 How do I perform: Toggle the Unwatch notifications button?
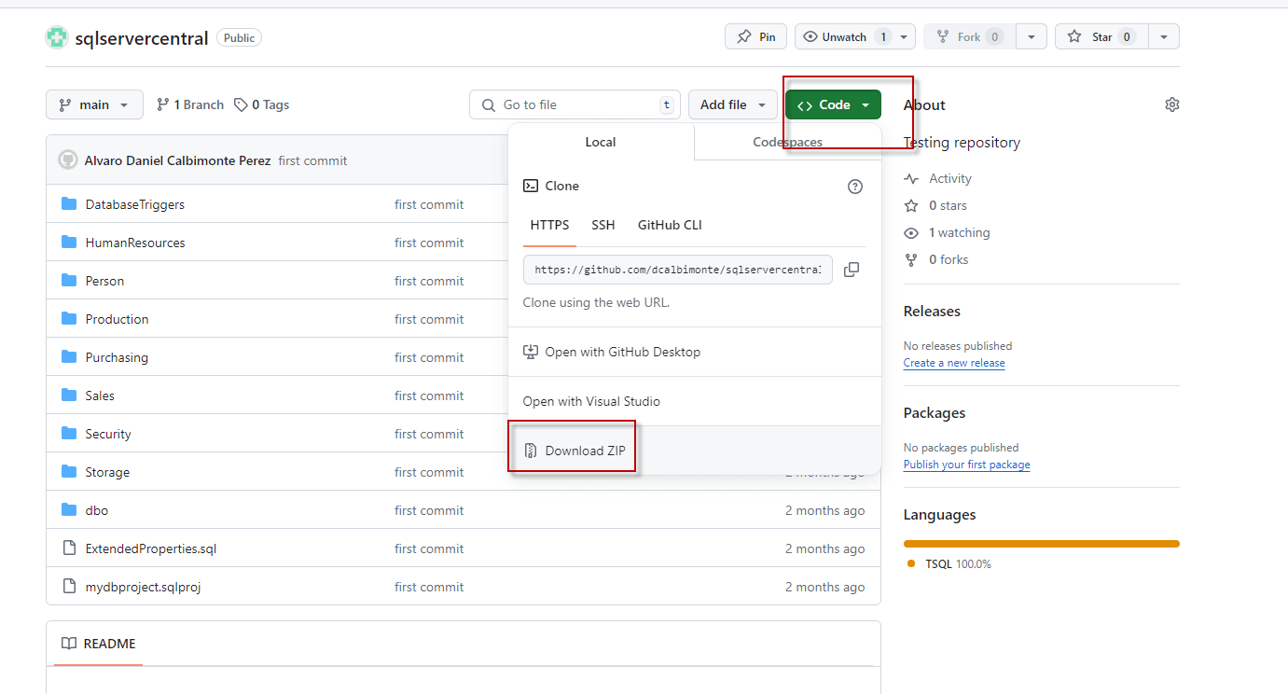pos(844,36)
